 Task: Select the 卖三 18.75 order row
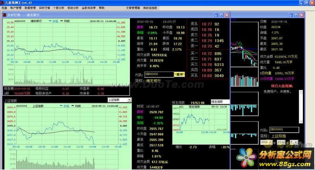coord(208,35)
